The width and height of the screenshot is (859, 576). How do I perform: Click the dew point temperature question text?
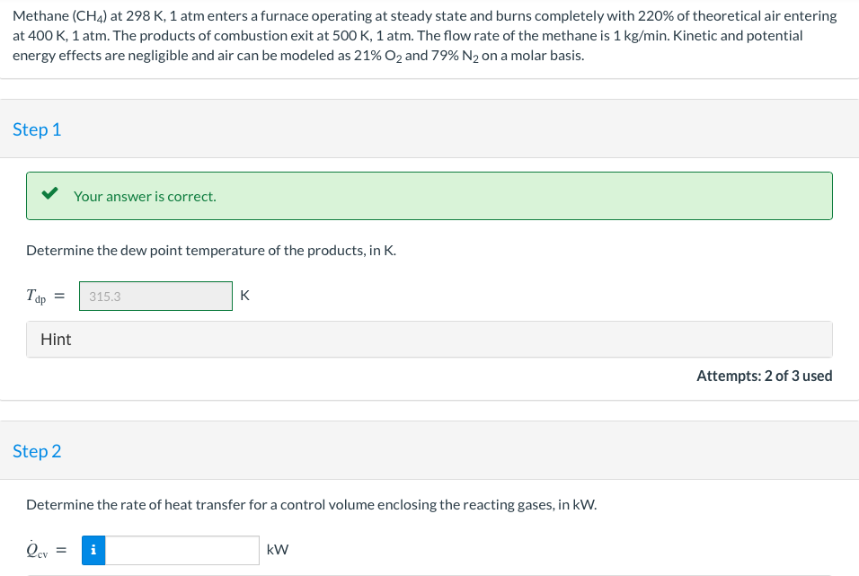[211, 250]
